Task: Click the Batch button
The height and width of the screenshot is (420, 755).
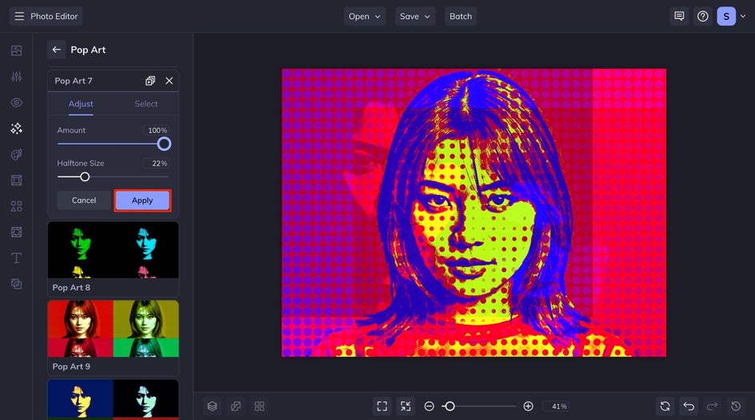Action: [461, 16]
